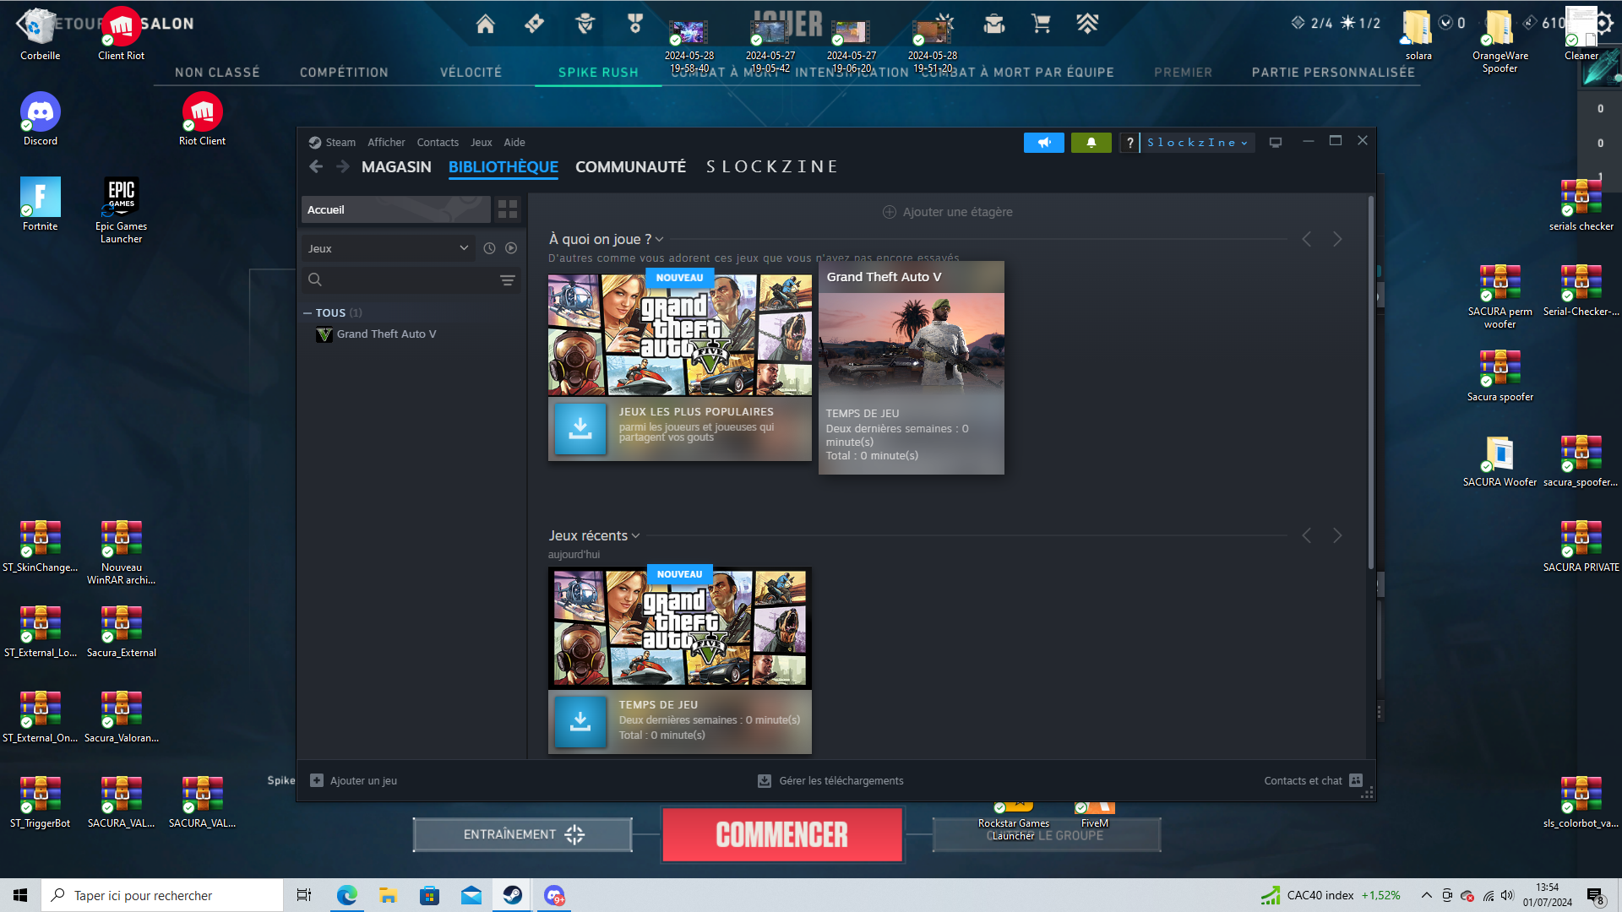Click the download manager icon

pyautogui.click(x=765, y=781)
